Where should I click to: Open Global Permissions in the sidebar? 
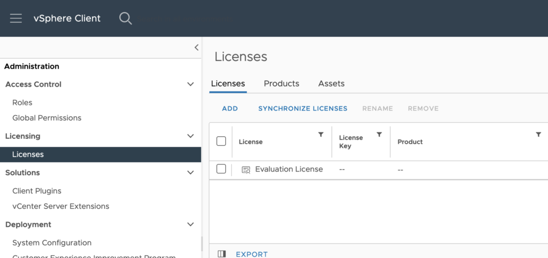47,118
